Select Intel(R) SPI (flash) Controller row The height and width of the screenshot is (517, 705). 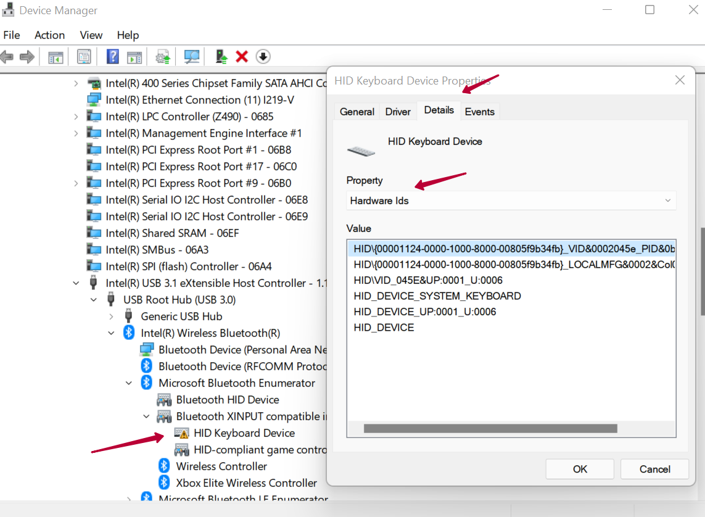188,266
